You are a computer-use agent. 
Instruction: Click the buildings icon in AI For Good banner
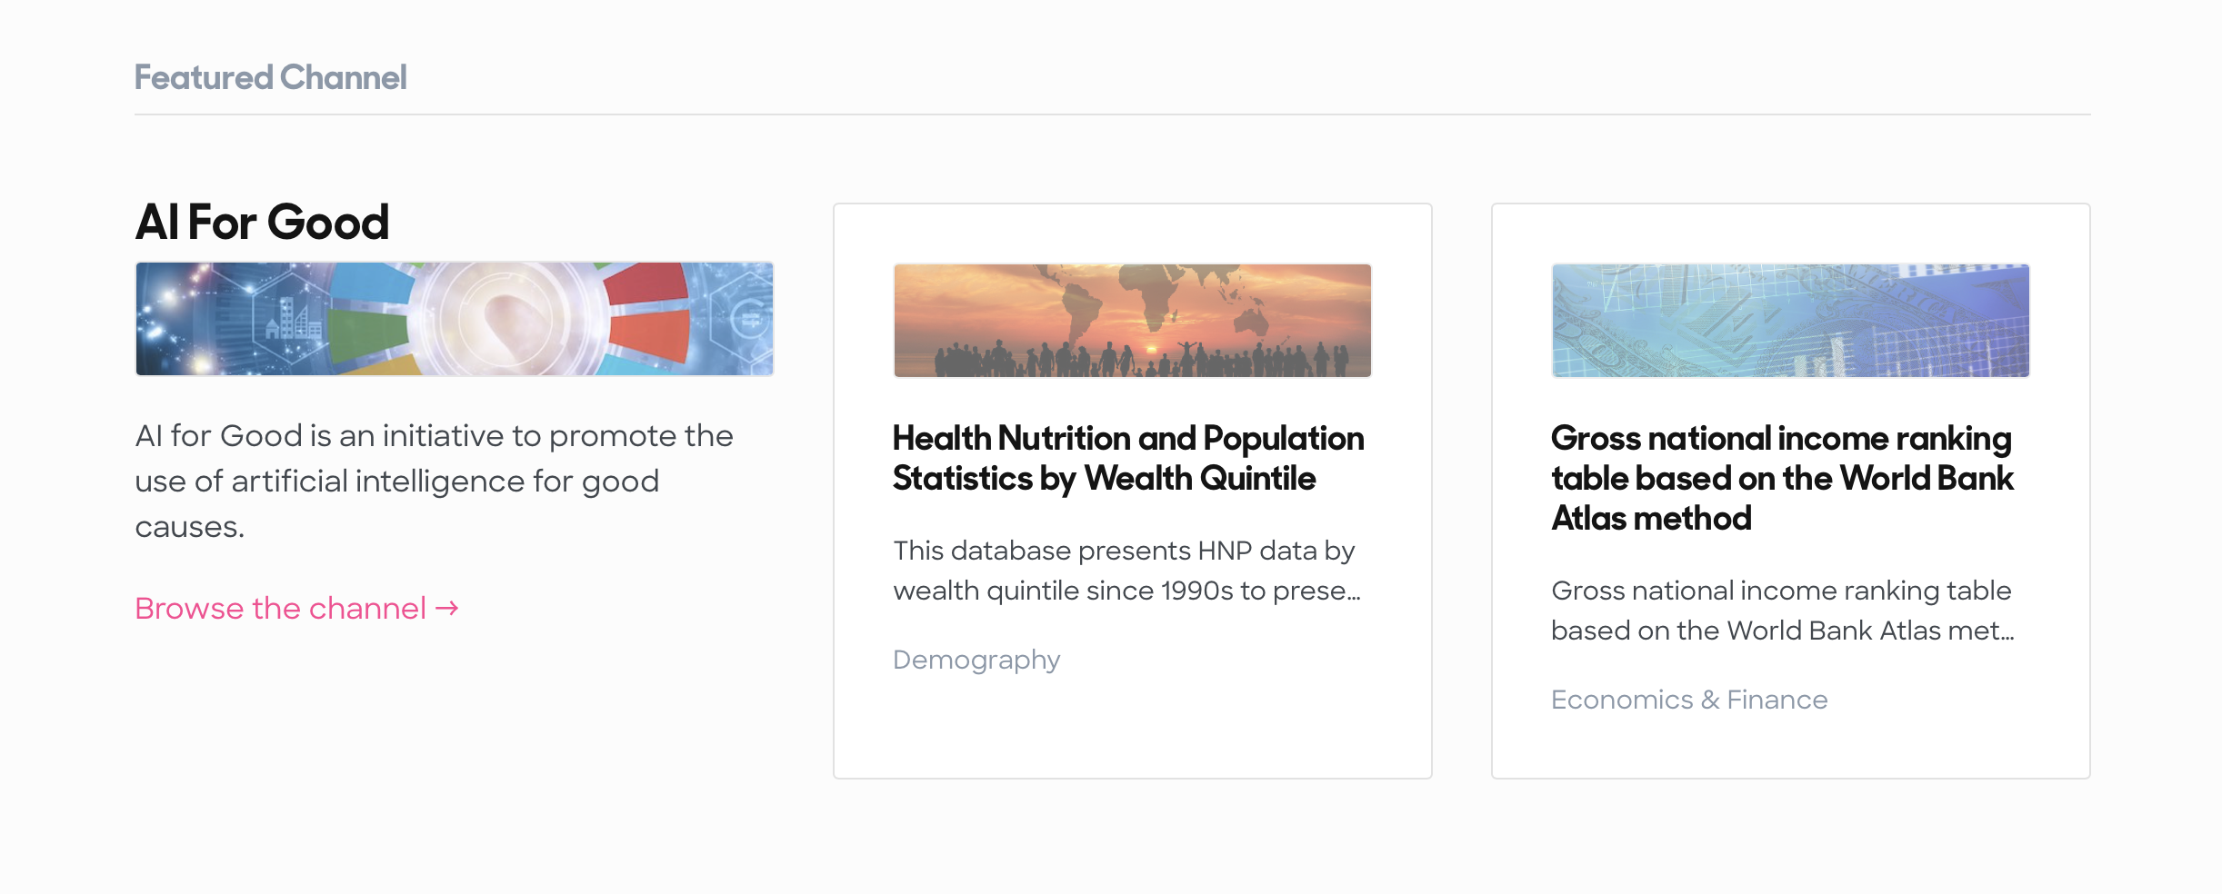tap(293, 319)
